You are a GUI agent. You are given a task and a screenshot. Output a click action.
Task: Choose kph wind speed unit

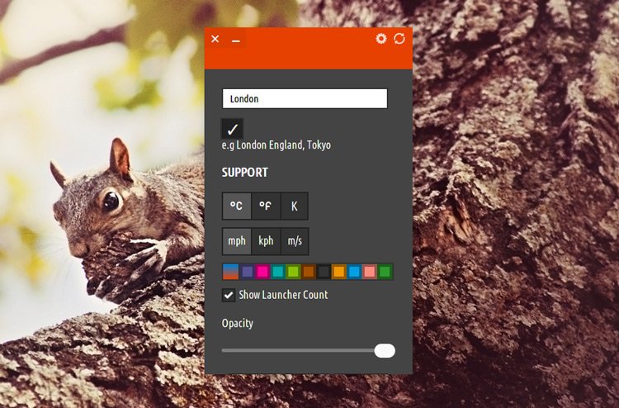click(266, 241)
